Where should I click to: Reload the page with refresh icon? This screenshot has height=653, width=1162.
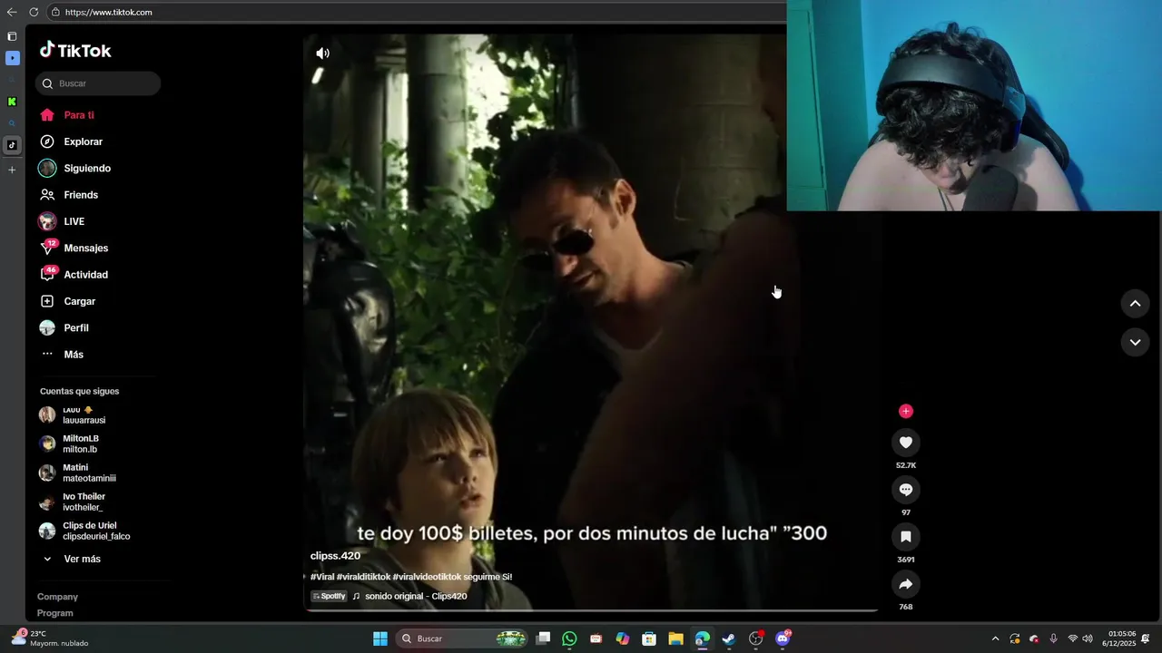[34, 12]
